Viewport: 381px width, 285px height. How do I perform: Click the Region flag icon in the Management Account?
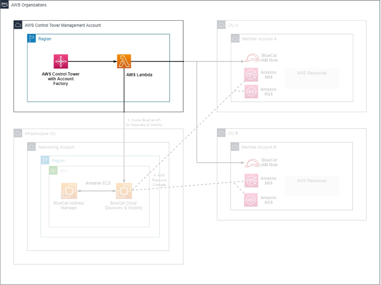click(31, 38)
